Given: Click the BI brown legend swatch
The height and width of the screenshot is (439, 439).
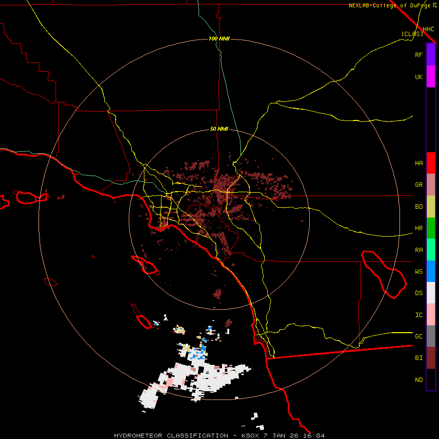Looking at the screenshot, I should (431, 358).
